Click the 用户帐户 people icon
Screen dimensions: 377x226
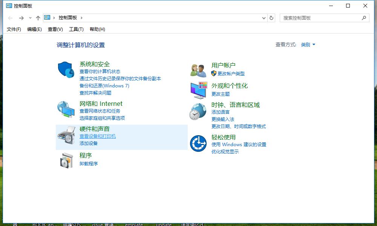click(x=198, y=69)
